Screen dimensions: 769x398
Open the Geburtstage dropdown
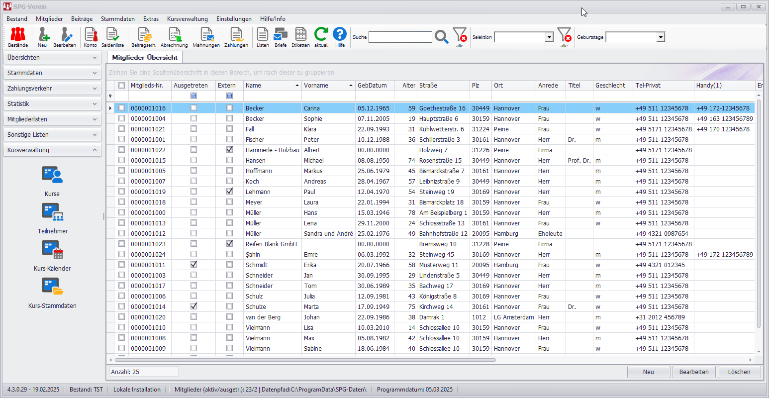tap(661, 37)
